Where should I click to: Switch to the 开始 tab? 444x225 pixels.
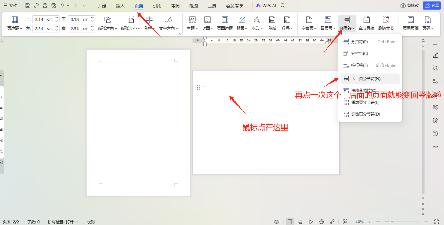point(102,6)
